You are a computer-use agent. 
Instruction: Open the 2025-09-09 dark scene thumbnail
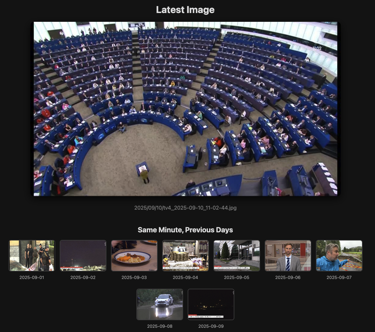pos(211,304)
